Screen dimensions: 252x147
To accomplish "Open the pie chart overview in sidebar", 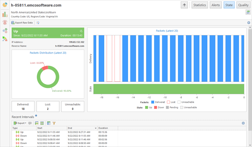I will click(x=5, y=5).
